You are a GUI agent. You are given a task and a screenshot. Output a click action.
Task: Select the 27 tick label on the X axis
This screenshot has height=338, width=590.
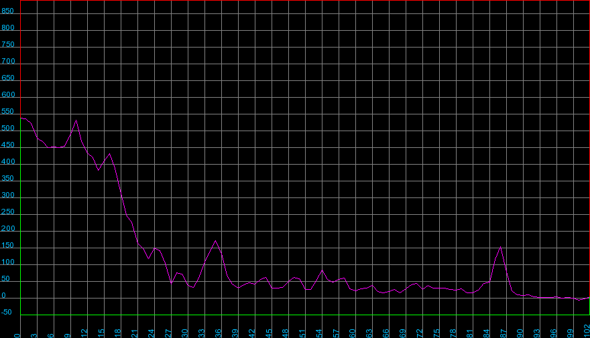pyautogui.click(x=168, y=333)
